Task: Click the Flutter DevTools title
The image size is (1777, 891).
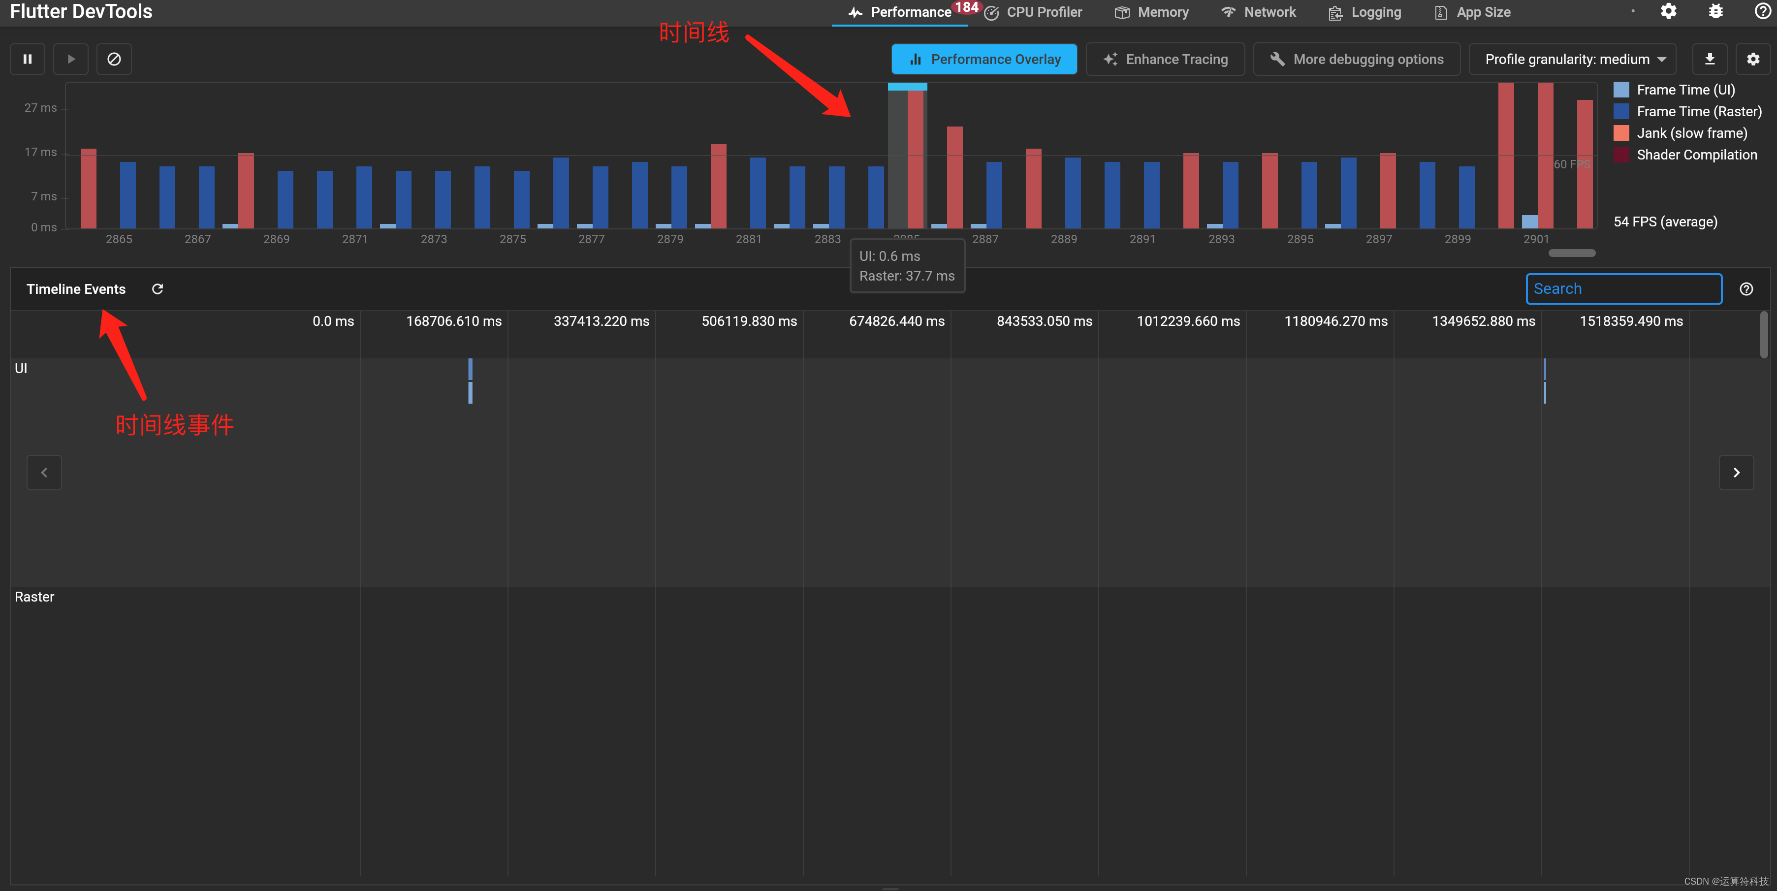Action: pyautogui.click(x=81, y=12)
